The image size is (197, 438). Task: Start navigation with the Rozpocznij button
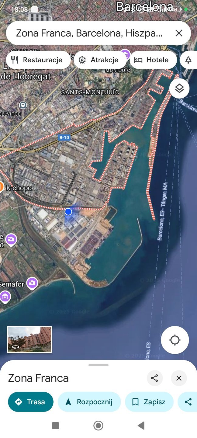coord(89,402)
